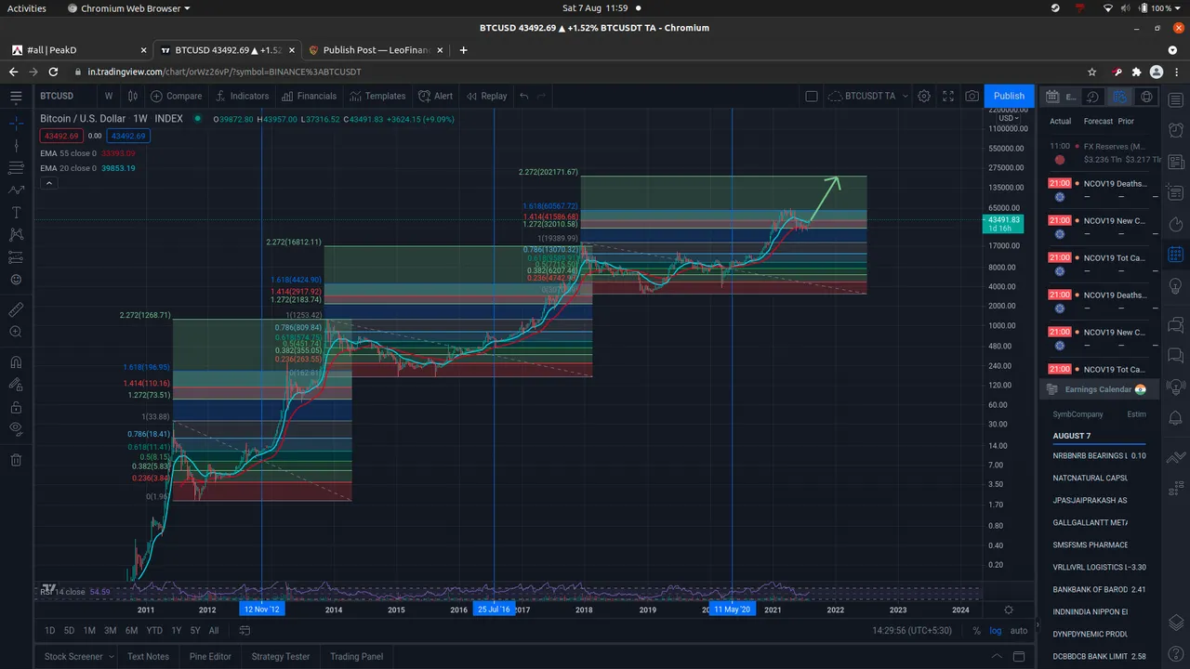Open the hotlists panel icon

(1175, 223)
